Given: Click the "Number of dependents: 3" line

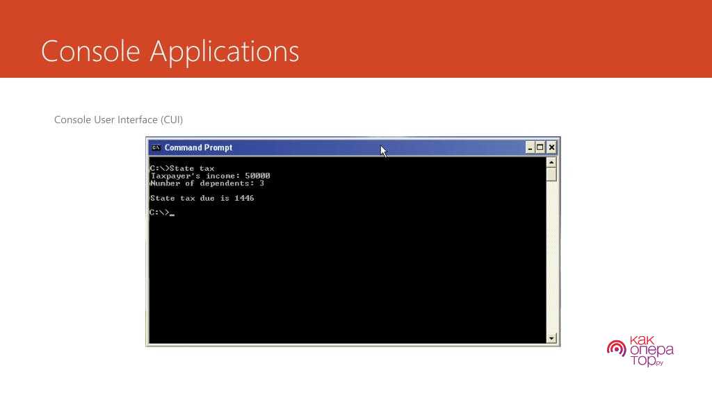Looking at the screenshot, I should 207,183.
